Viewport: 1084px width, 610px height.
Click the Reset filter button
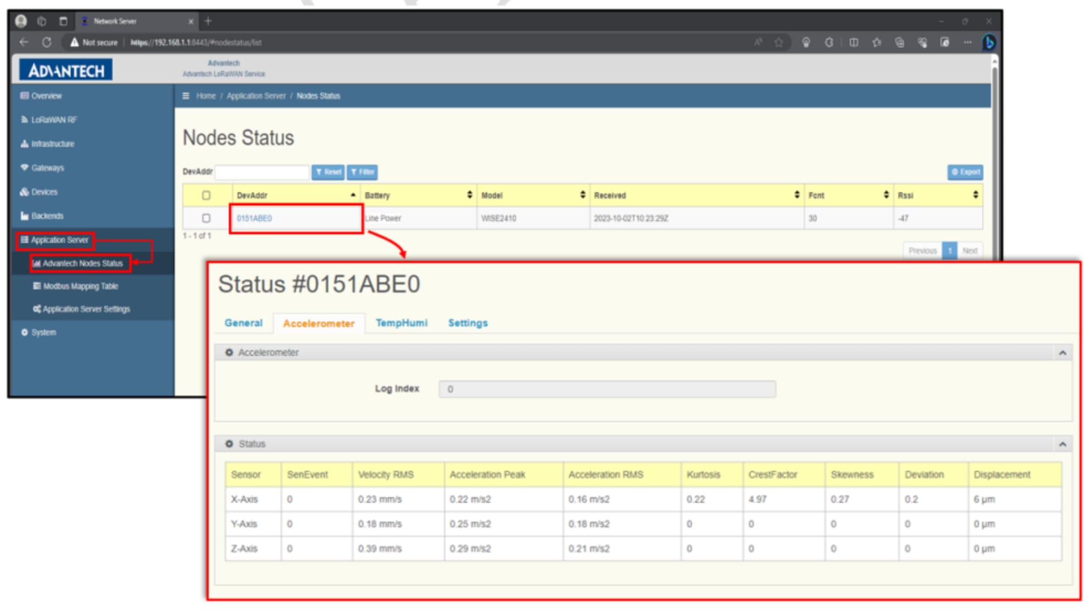tap(328, 172)
